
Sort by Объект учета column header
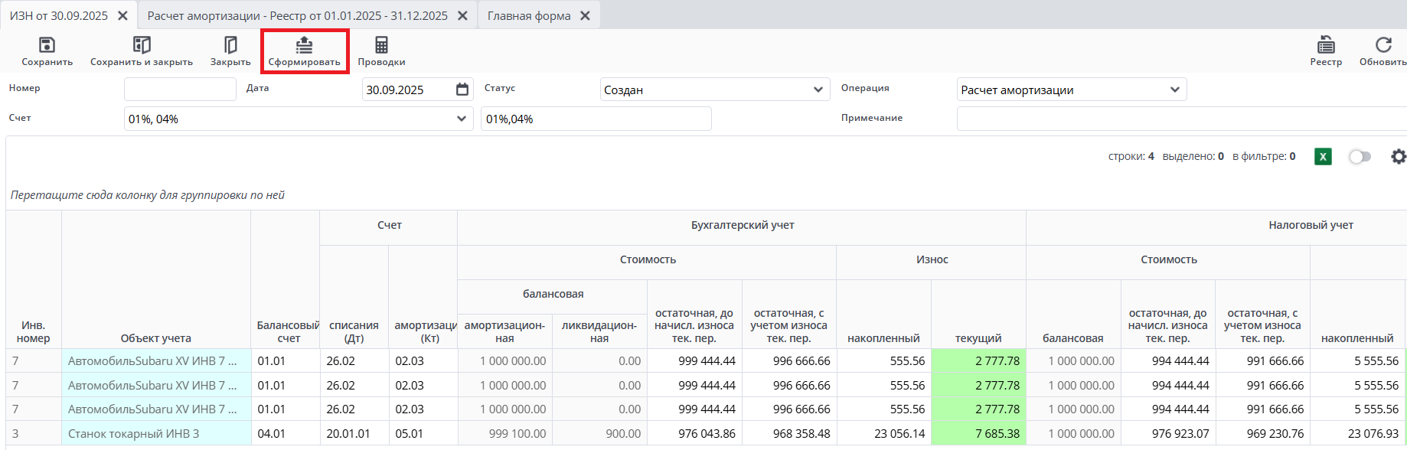pos(155,338)
